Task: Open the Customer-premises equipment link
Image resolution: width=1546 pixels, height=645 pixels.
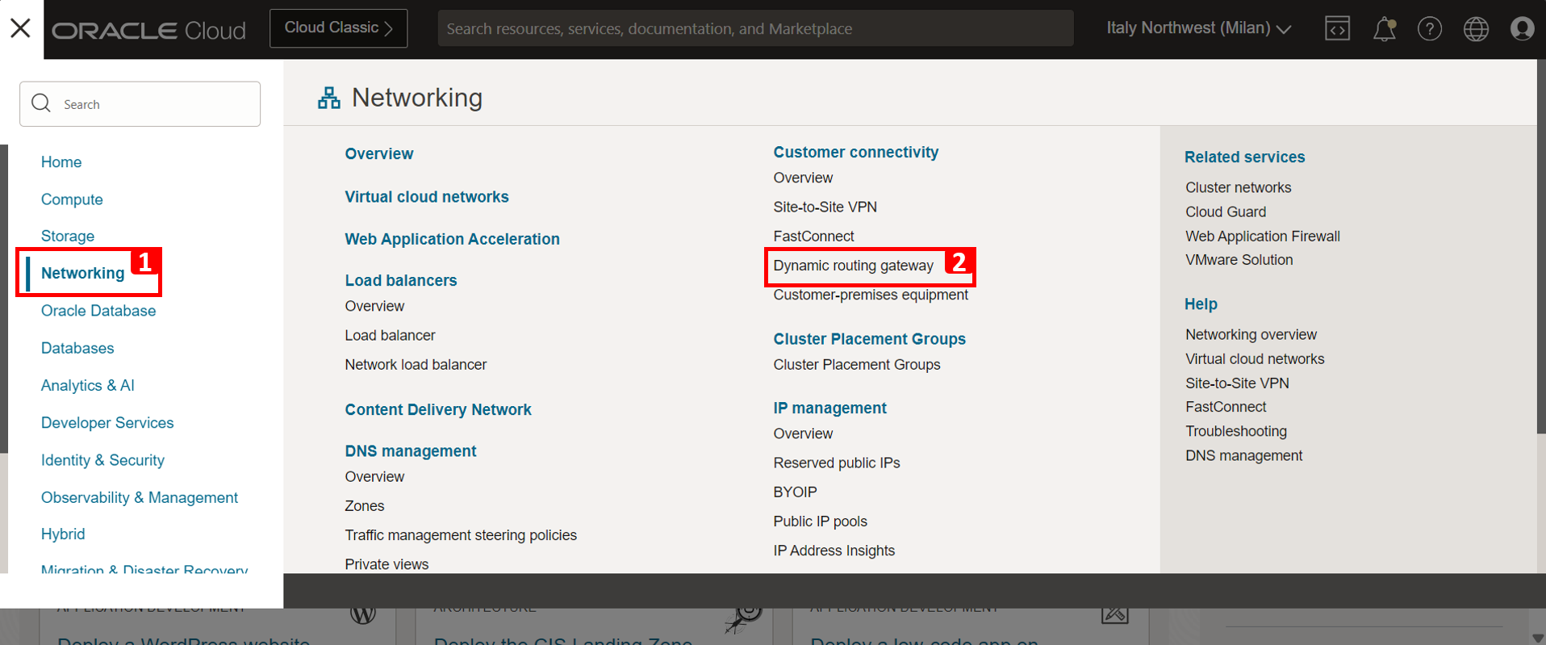Action: tap(871, 295)
